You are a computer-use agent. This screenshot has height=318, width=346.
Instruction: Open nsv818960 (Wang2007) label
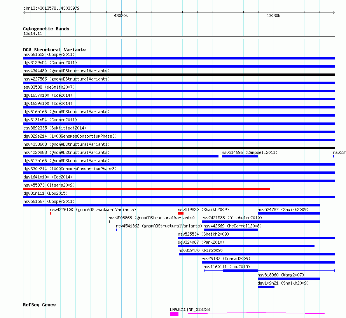281,275
